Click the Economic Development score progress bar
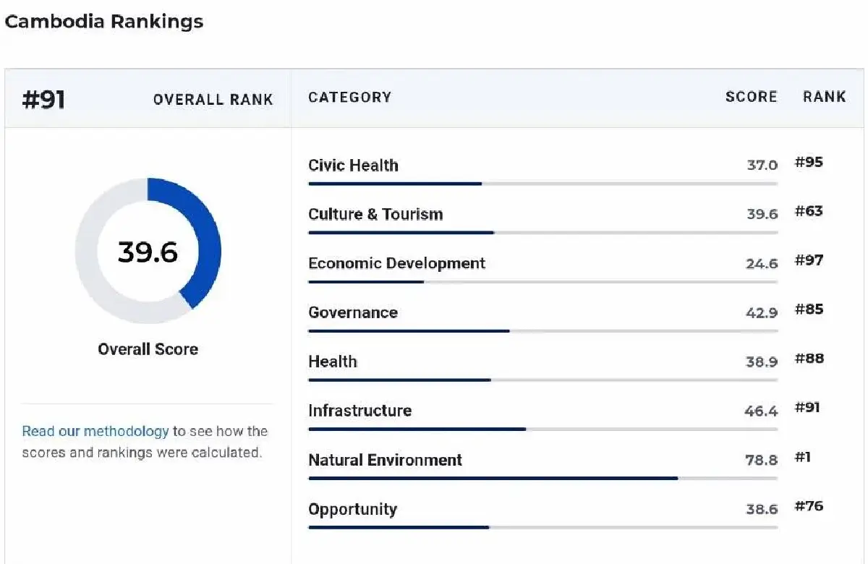 (543, 281)
